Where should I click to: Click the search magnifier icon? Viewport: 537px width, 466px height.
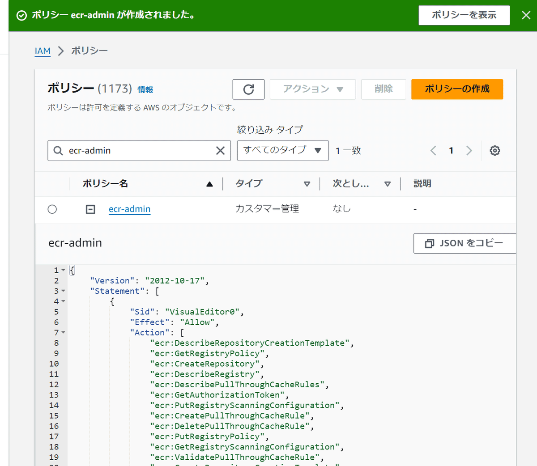click(x=58, y=151)
